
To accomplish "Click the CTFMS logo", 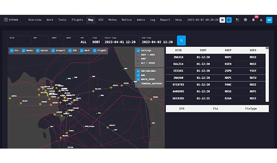I will pos(11,20).
